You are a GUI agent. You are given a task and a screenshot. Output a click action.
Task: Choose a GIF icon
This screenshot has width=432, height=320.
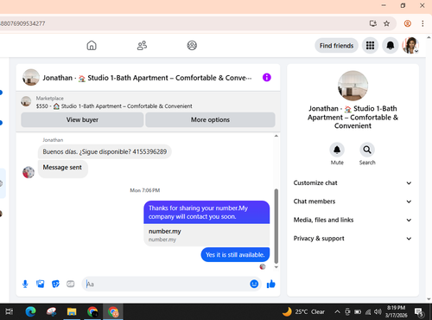coord(71,284)
